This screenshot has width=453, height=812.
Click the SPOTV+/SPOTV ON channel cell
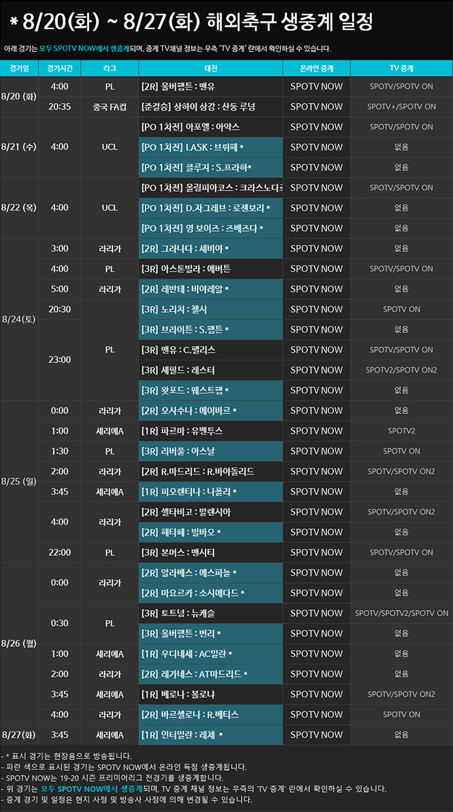(401, 106)
